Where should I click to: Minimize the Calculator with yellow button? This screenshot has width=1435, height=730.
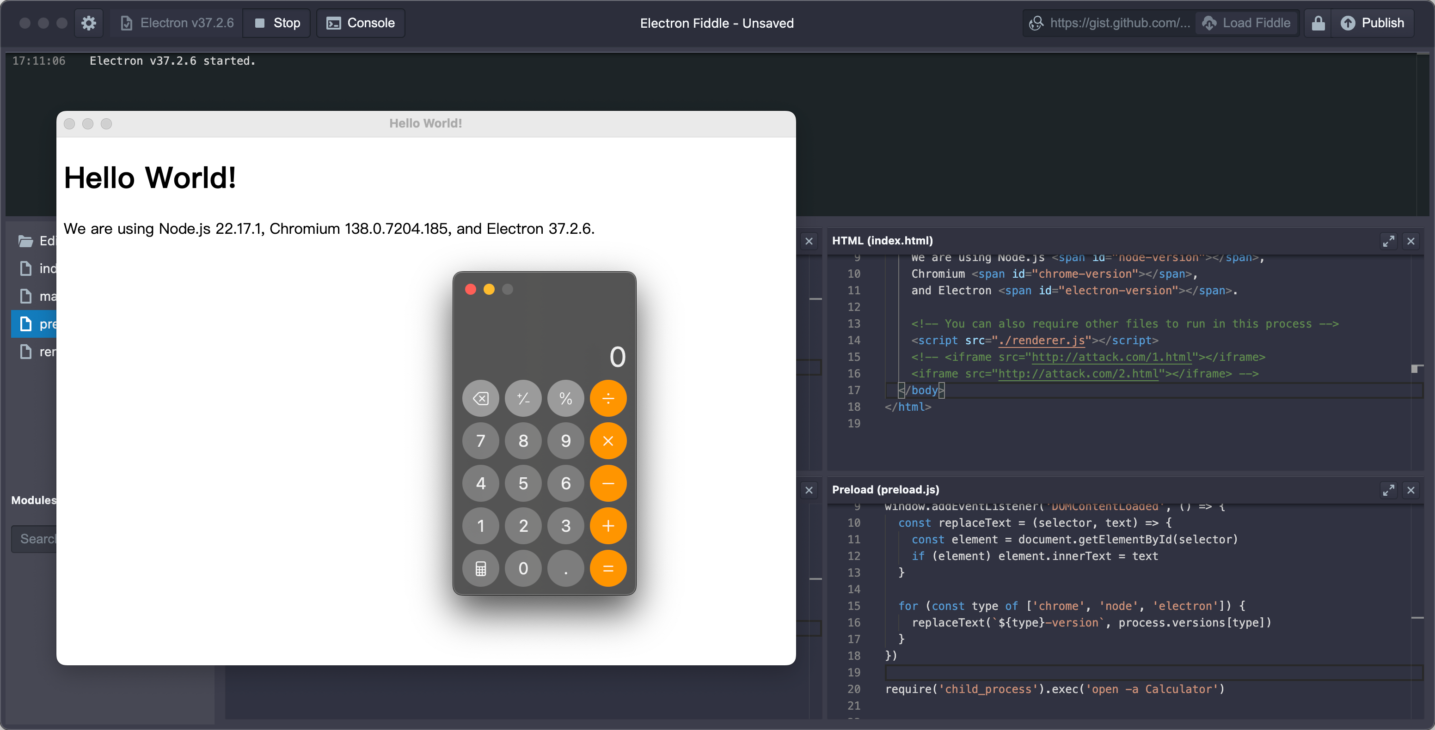click(x=489, y=290)
